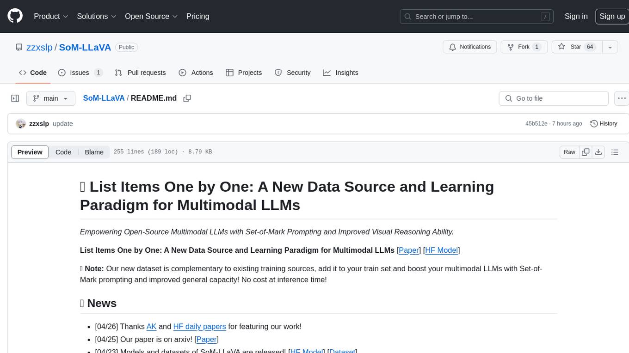Open the Issues count badge 1
629x353 pixels.
pyautogui.click(x=98, y=73)
